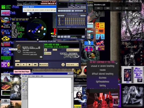The width and height of the screenshot is (144, 108).
Task: Select the Polygon tool in Paint
Action: pyautogui.click(x=26, y=95)
